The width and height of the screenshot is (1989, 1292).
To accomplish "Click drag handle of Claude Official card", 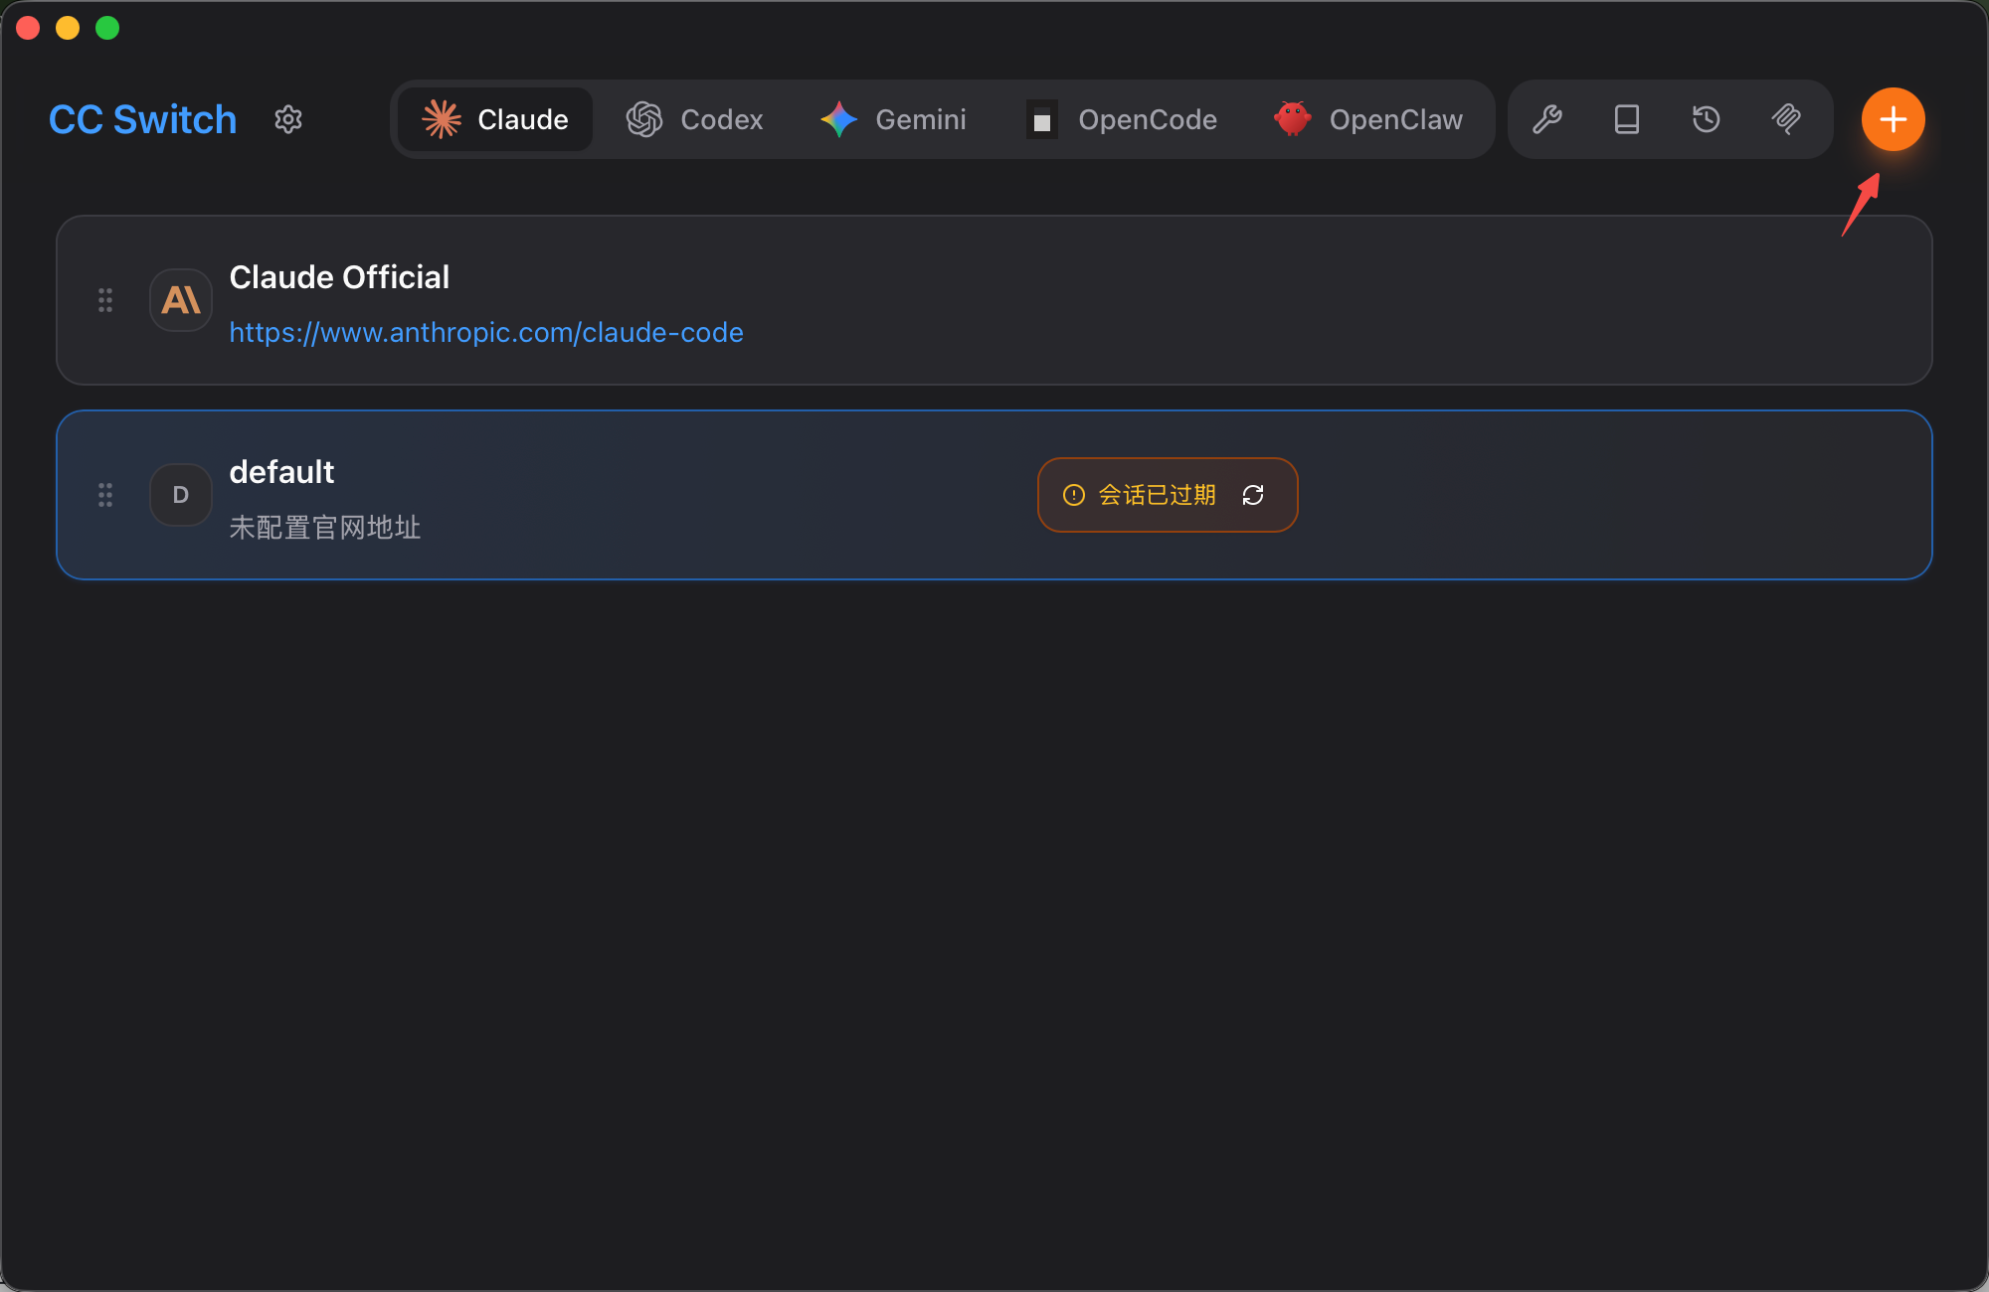I will click(x=105, y=300).
